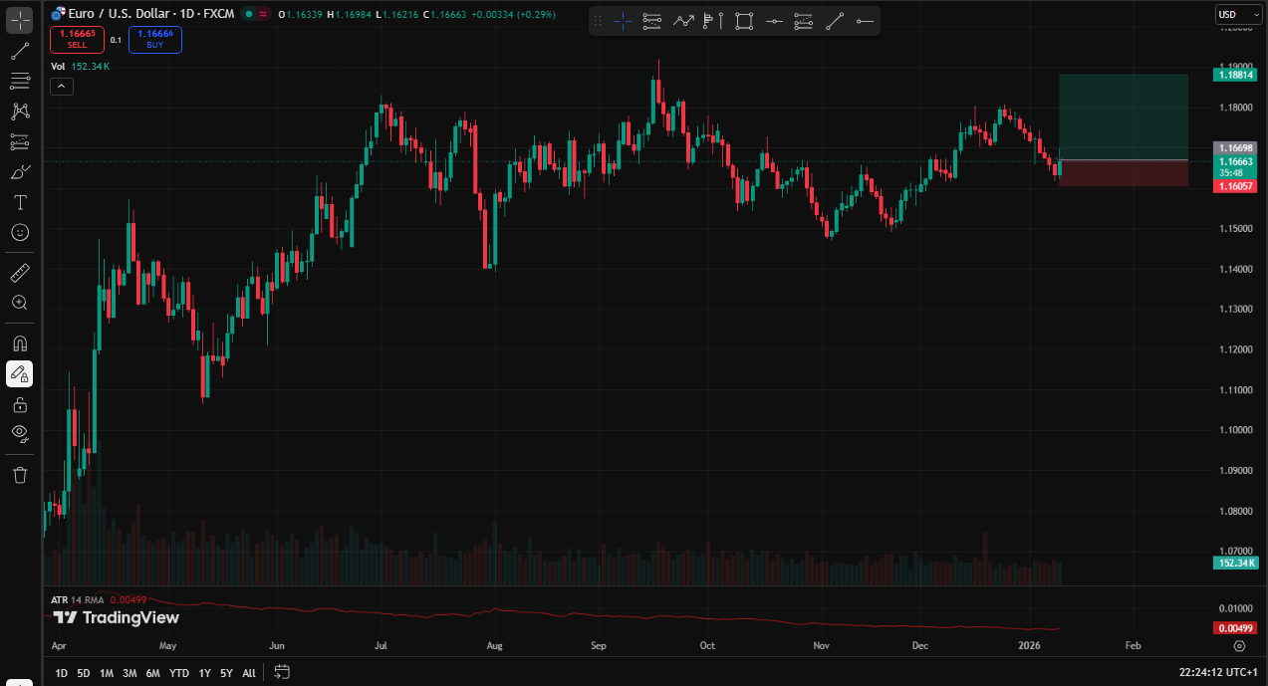Open the USD currency dropdown
The height and width of the screenshot is (686, 1268).
(x=1237, y=14)
